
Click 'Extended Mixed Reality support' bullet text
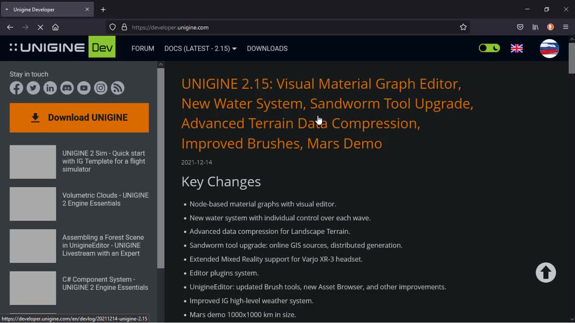[276, 259]
